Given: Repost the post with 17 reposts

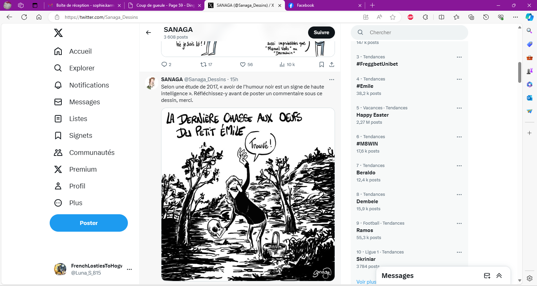Looking at the screenshot, I should [206, 64].
